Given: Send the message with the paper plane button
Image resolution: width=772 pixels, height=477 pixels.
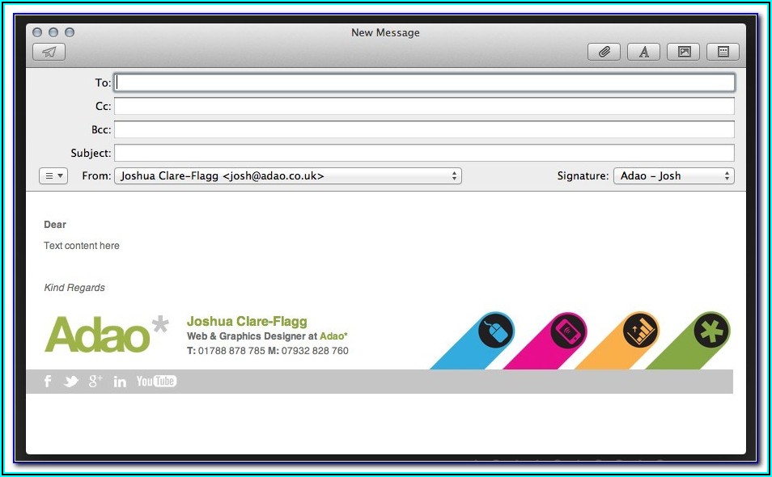Looking at the screenshot, I should pyautogui.click(x=49, y=52).
